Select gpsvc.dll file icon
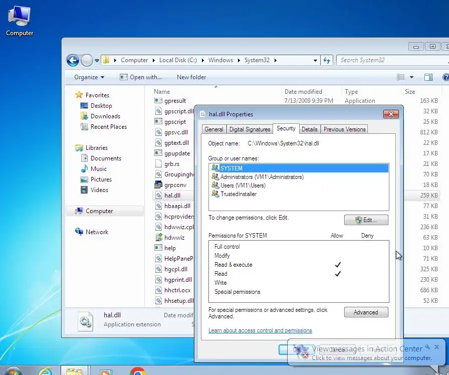 point(158,132)
